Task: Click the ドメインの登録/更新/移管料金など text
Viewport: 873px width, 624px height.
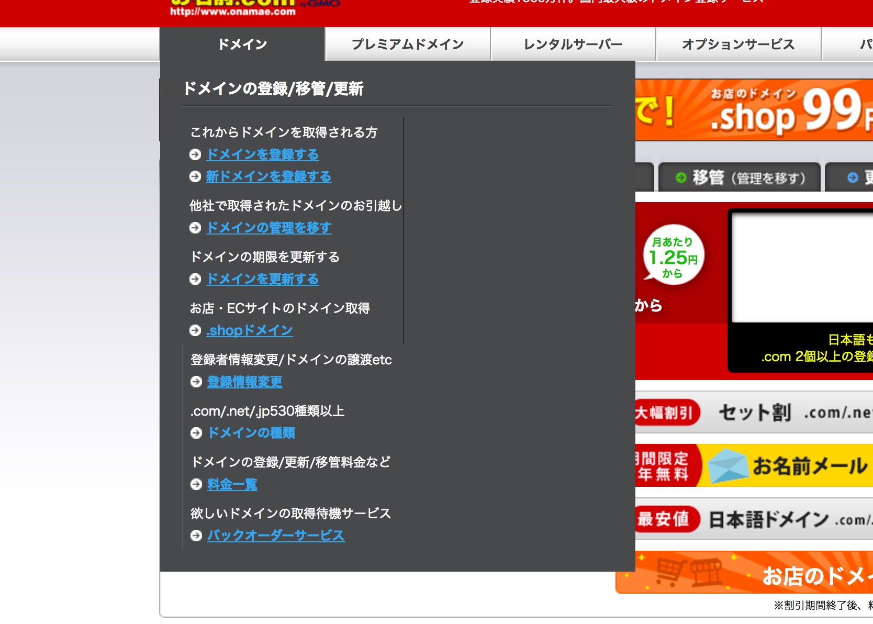Action: pyautogui.click(x=290, y=462)
